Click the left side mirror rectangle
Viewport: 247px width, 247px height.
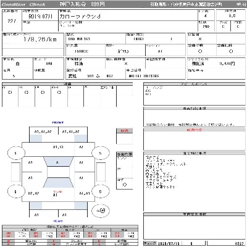[x=15, y=172]
